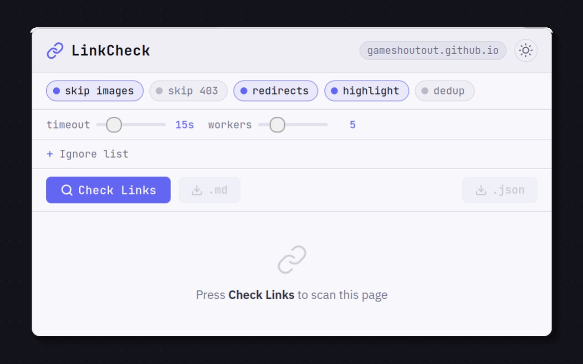Toggle the highlight option off
This screenshot has width=583, height=364.
(366, 91)
